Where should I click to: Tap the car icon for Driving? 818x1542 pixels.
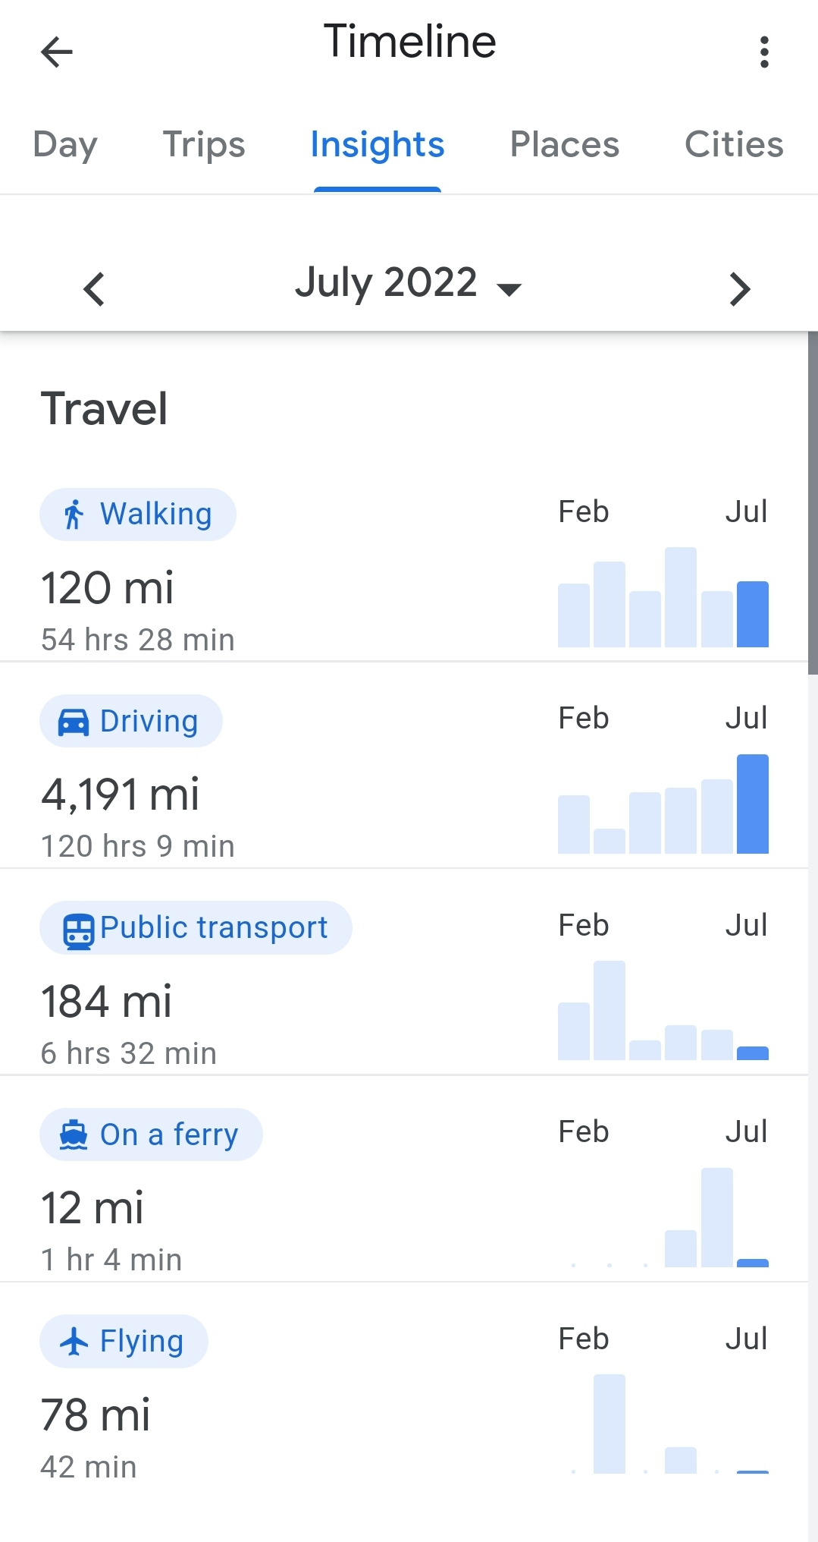coord(74,722)
